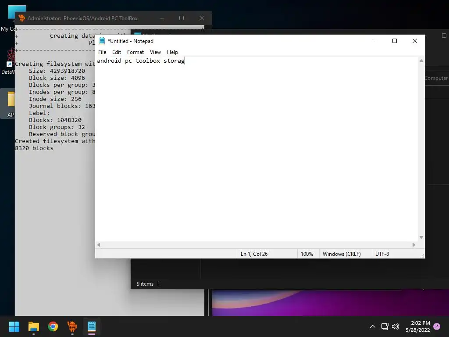Screen dimensions: 449x337
Task: Click 'Inode size: 256' line in console
Action: [55, 99]
